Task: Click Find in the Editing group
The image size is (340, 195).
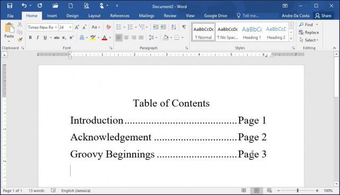Action: 306,25
